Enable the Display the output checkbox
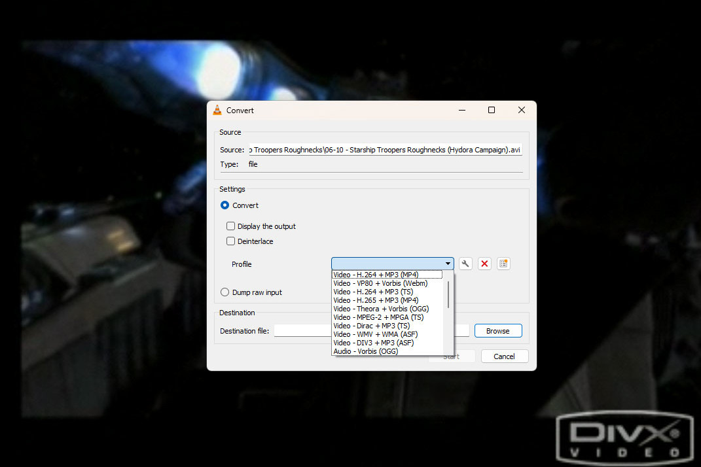This screenshot has width=701, height=467. (x=230, y=226)
